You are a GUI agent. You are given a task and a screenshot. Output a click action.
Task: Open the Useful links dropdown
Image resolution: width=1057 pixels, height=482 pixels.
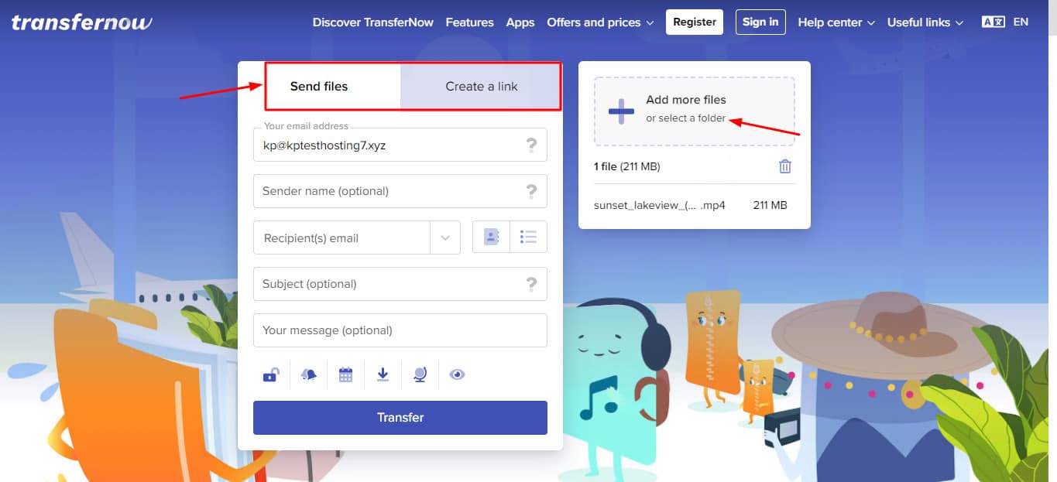point(925,22)
